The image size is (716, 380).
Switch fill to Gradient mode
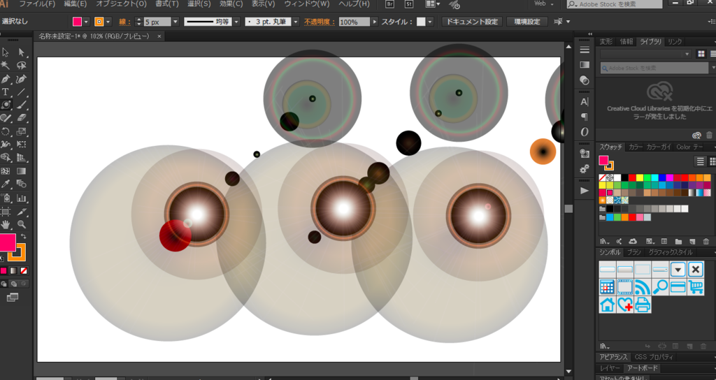coord(14,270)
